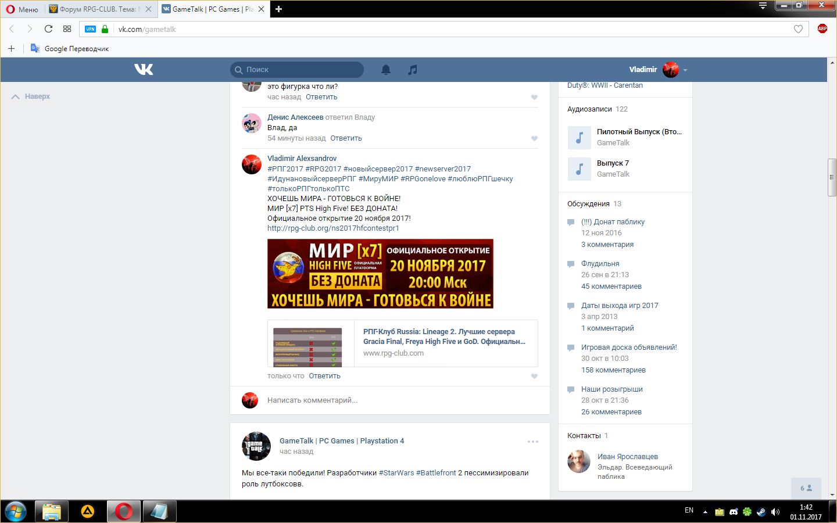Image resolution: width=837 pixels, height=523 pixels.
Task: Open the Adblock Plus extension
Action: coord(822,28)
